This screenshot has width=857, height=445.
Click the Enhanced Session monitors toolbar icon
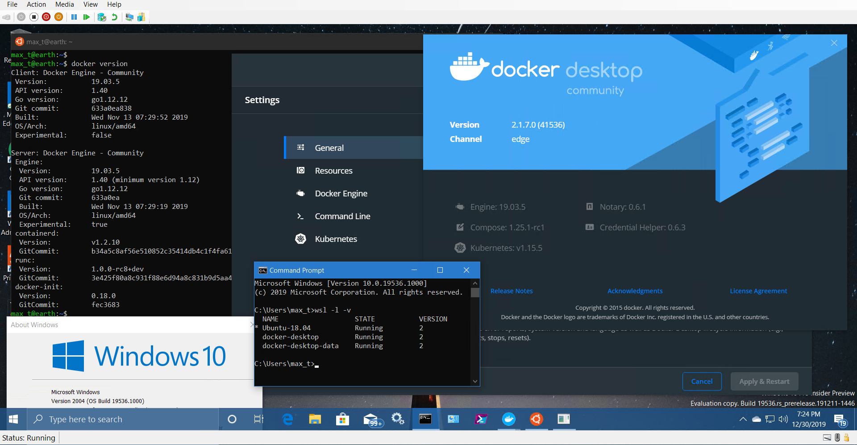[x=129, y=17]
